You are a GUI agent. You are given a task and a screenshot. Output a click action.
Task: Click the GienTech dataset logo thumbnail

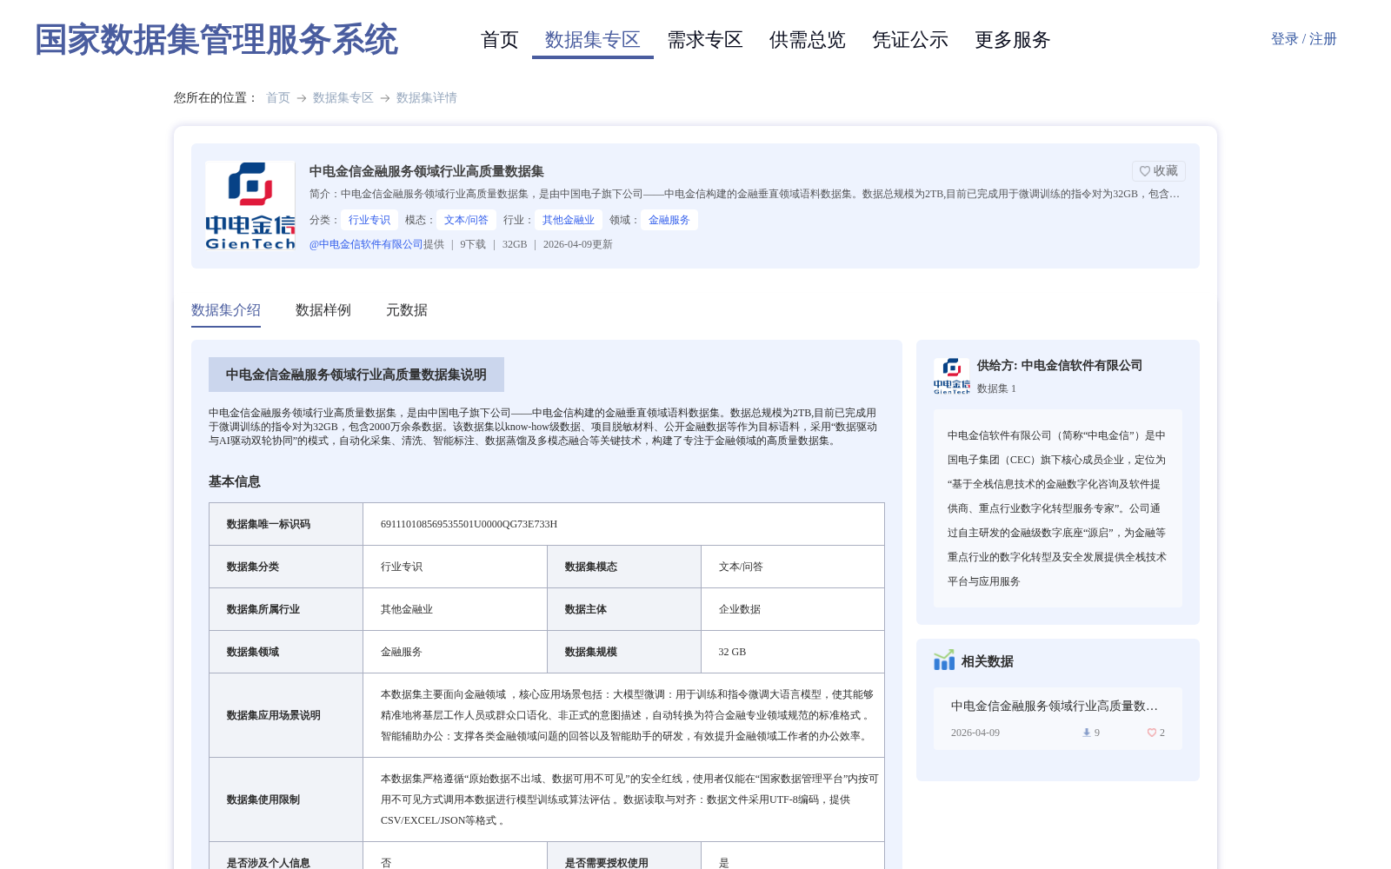pyautogui.click(x=250, y=206)
